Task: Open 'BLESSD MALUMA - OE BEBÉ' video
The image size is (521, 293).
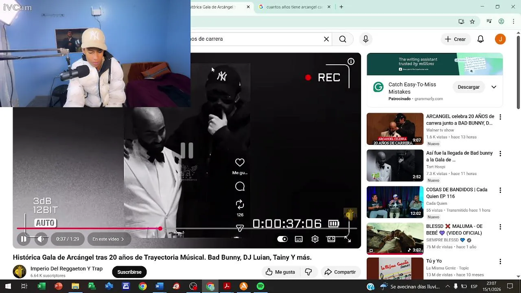Action: [x=395, y=238]
